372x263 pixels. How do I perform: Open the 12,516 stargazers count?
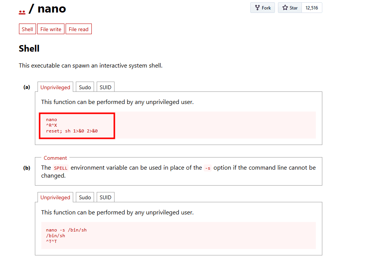coord(312,8)
